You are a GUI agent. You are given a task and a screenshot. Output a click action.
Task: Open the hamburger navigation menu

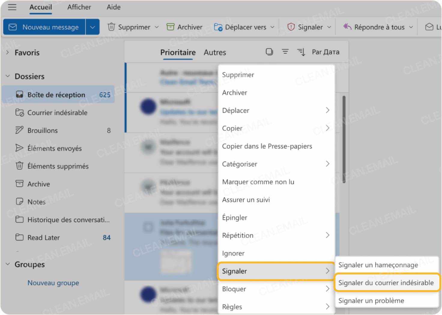click(x=12, y=7)
